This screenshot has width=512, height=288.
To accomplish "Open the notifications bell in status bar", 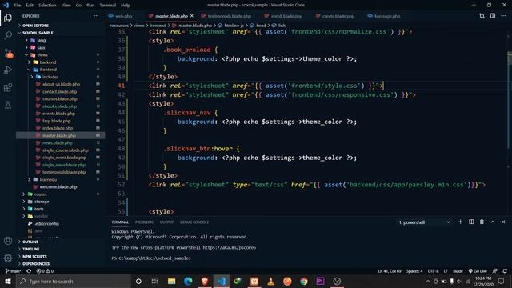I will pyautogui.click(x=505, y=271).
